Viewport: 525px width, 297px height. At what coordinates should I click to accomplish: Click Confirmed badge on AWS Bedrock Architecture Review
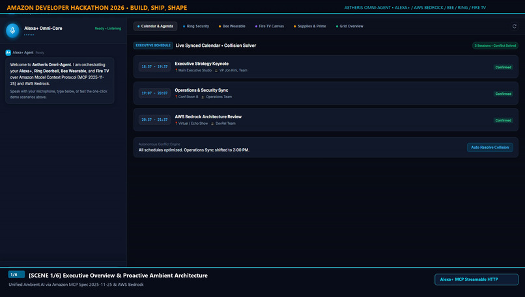click(x=504, y=120)
